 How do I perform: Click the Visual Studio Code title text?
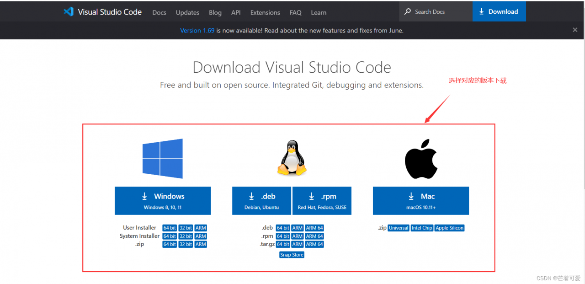[x=110, y=12]
